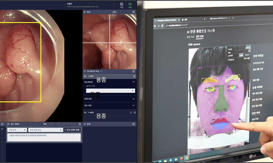The height and width of the screenshot is (163, 273).
Task: Select the 어노테이션 comment filter tab
Action: click(71, 124)
